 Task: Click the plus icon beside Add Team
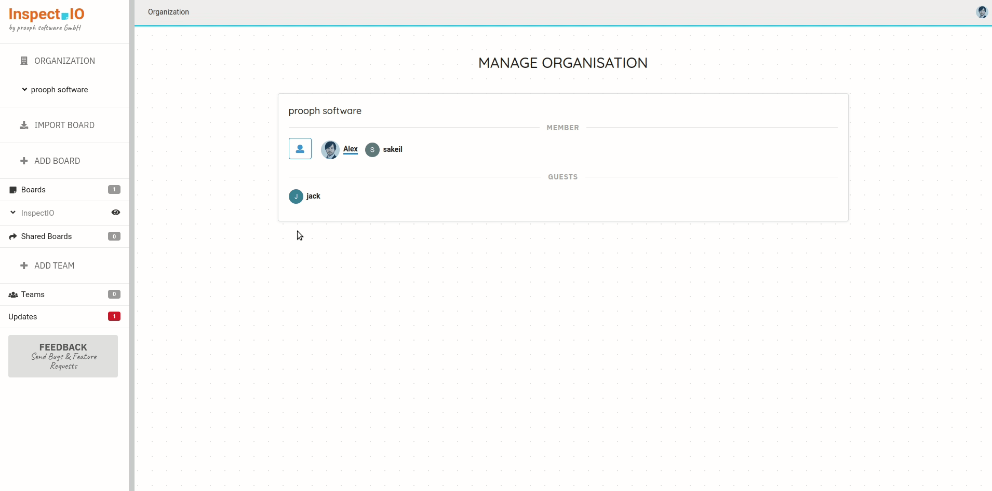[x=24, y=266]
